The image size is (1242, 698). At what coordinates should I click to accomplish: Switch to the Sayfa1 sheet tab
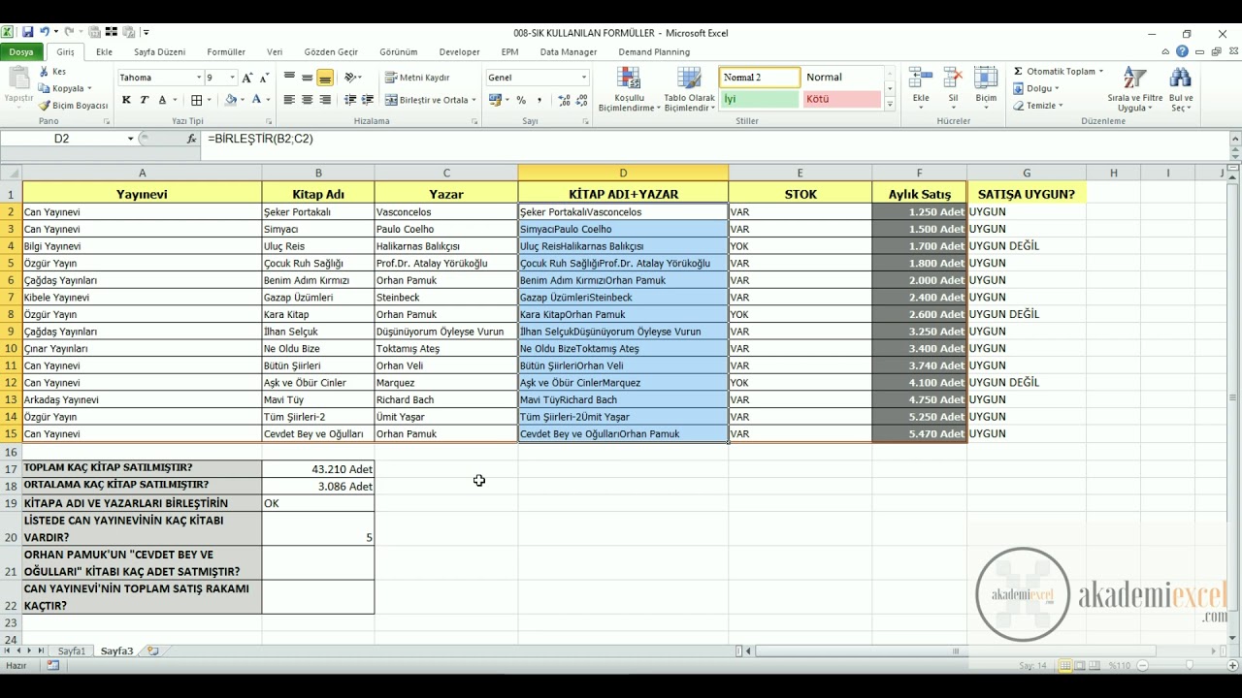point(72,651)
